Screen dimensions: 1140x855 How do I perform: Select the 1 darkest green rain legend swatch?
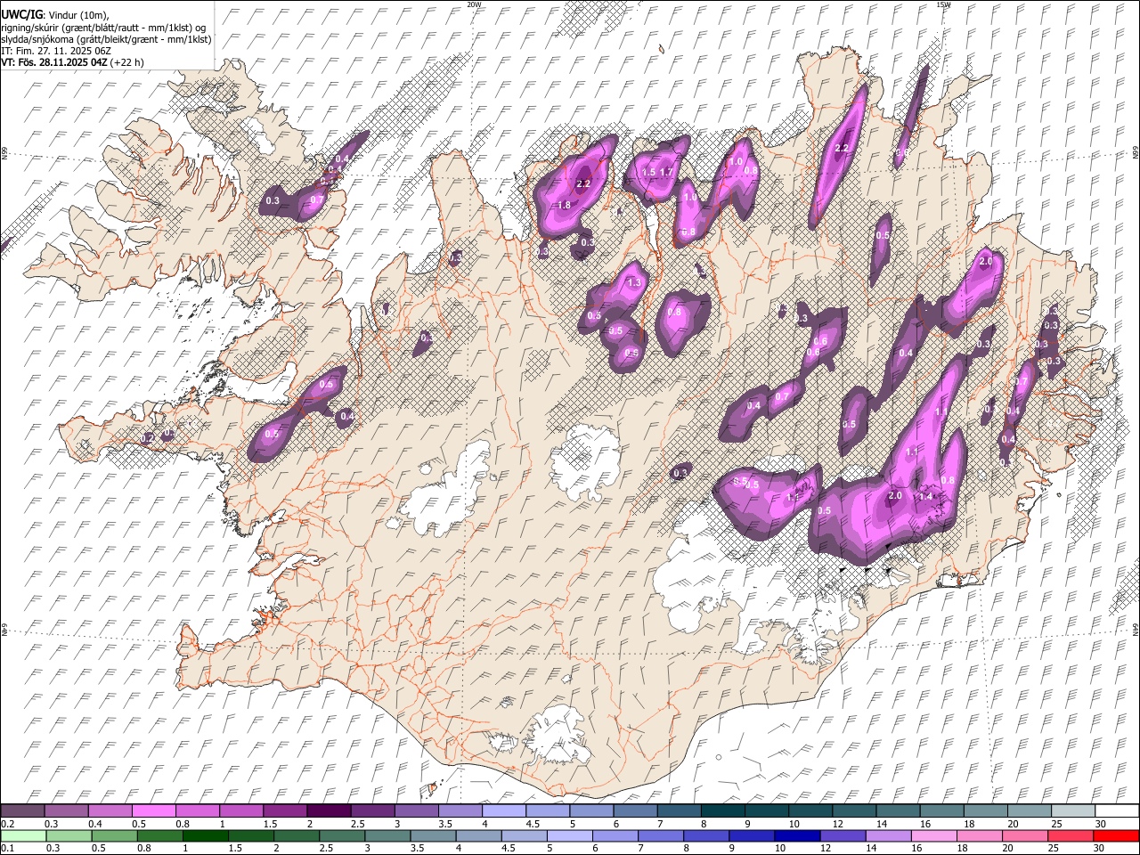point(206,836)
